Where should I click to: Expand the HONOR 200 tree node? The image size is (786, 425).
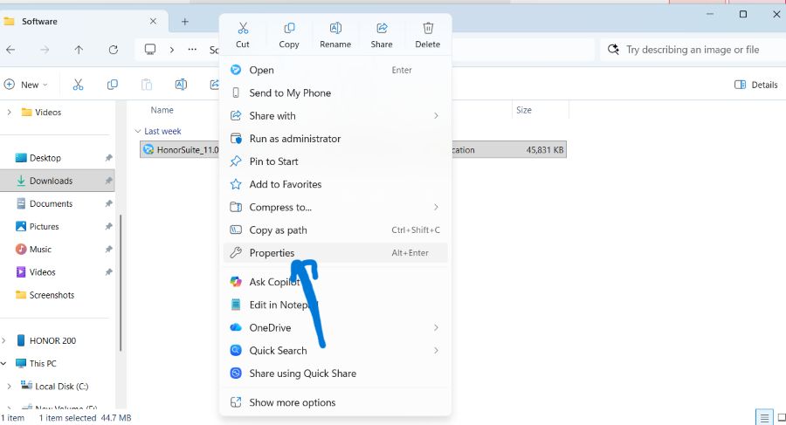pyautogui.click(x=4, y=341)
